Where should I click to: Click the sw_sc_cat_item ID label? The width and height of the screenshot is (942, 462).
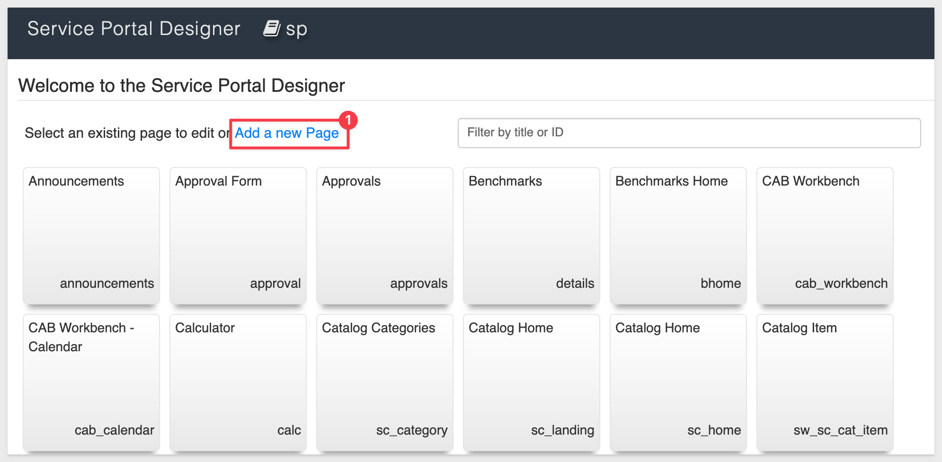click(x=840, y=430)
